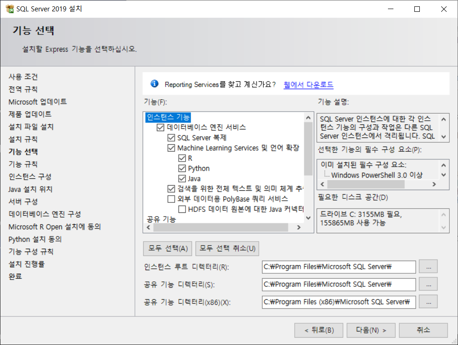Screen dimensions: 458x345
Task: Click 설치 진행률 step in sidebar
Action: tap(26, 264)
